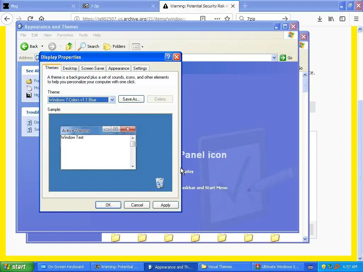Open the Tools menu
This screenshot has height=272, width=363.
(83, 35)
